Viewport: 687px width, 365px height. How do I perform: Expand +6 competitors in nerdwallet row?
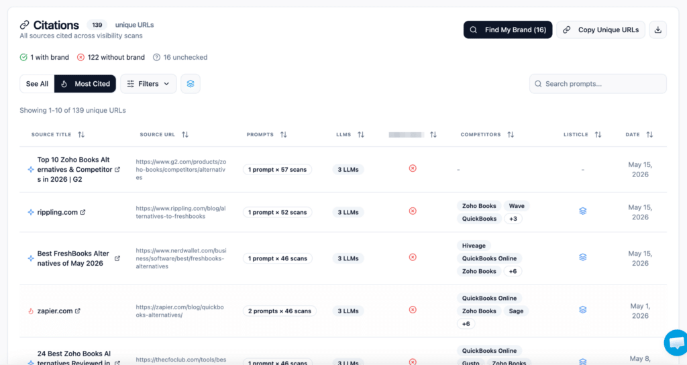click(513, 271)
